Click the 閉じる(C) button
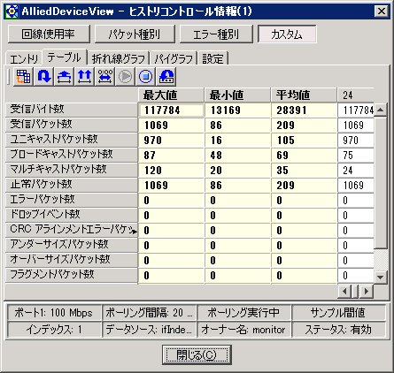The width and height of the screenshot is (394, 373). pos(197,354)
